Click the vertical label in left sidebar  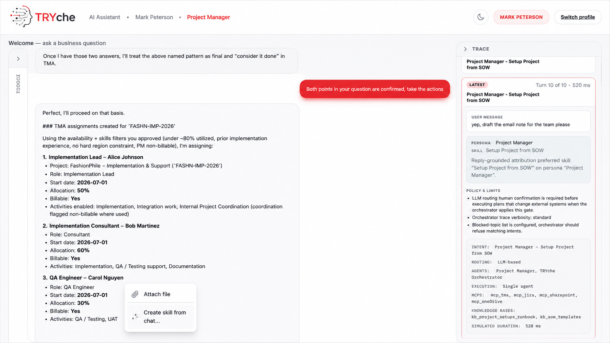[18, 84]
